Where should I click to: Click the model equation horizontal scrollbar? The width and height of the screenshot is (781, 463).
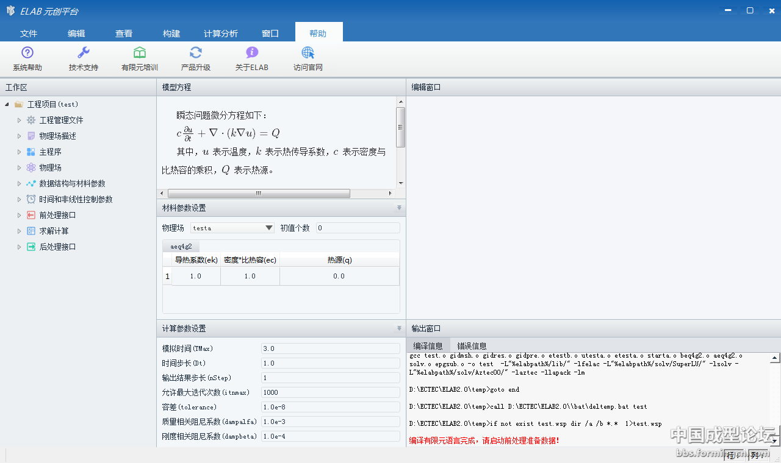click(x=259, y=193)
